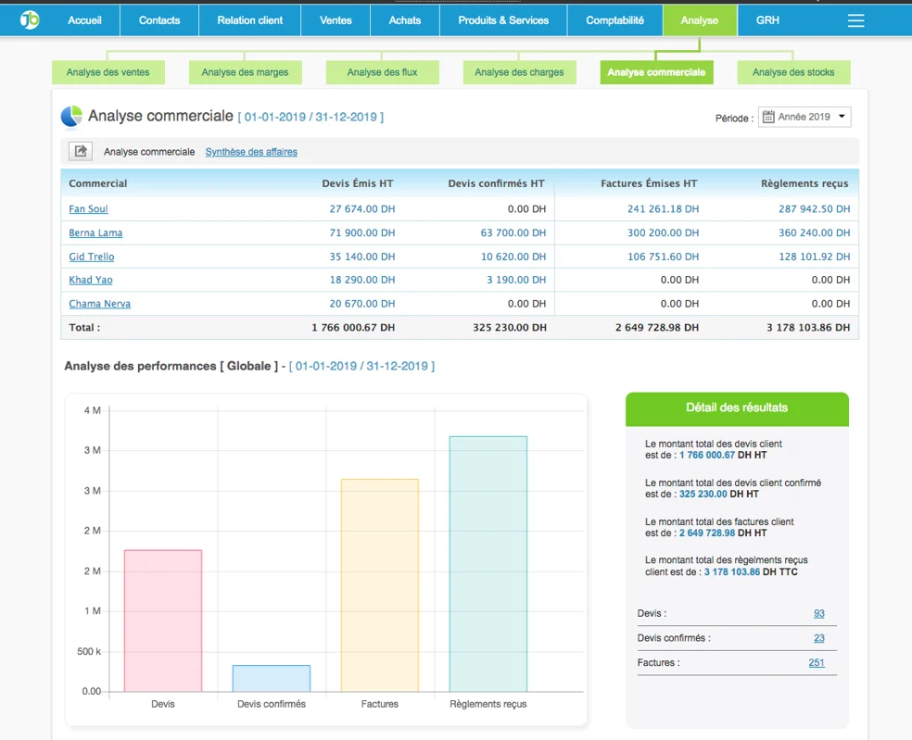Click the export/share icon button

pos(81,152)
